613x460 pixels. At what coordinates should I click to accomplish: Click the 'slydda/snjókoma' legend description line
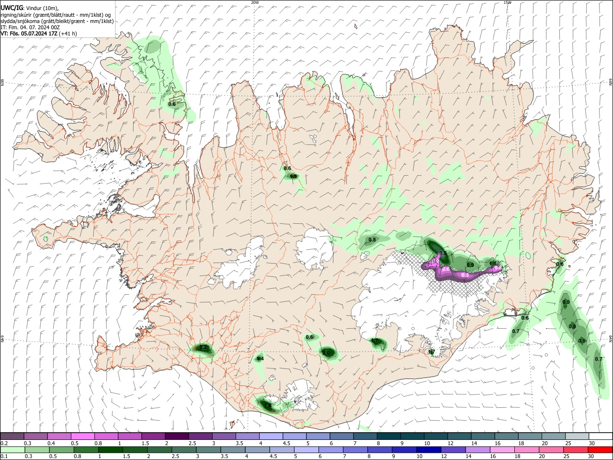tap(57, 21)
